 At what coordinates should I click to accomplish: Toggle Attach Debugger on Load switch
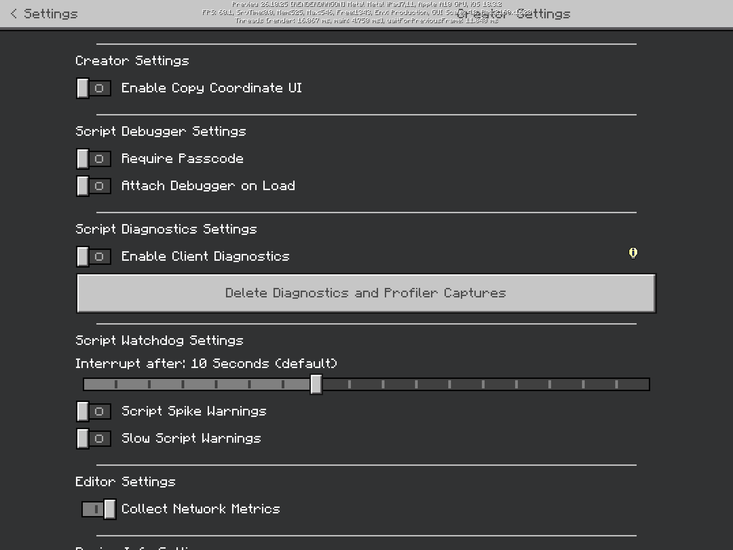94,186
